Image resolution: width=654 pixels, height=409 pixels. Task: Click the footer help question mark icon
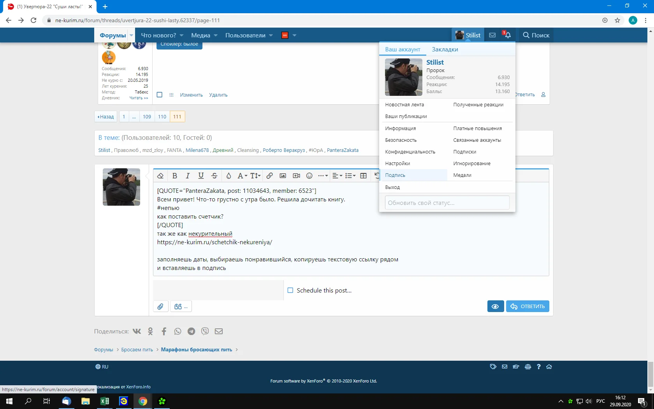(x=539, y=367)
